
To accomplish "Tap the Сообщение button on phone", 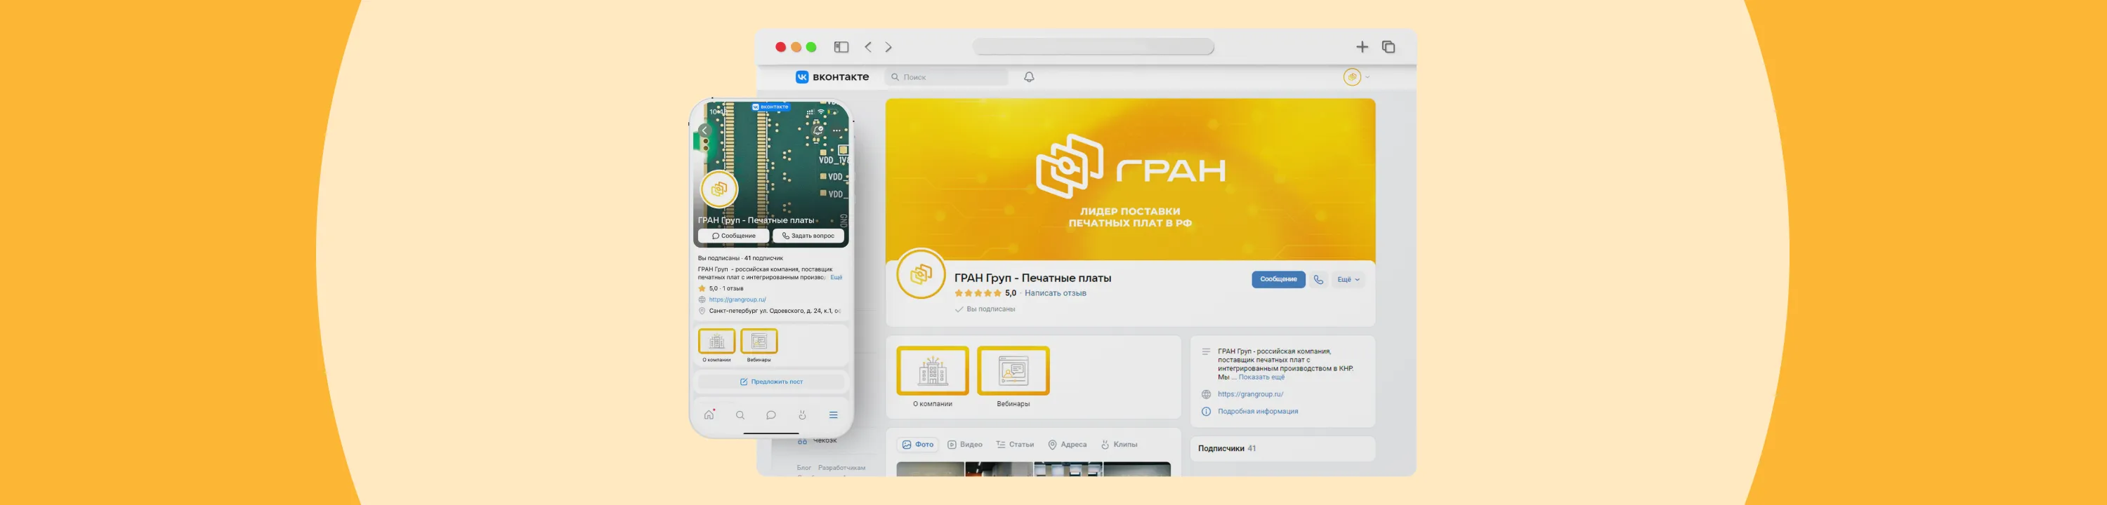I will [x=734, y=236].
